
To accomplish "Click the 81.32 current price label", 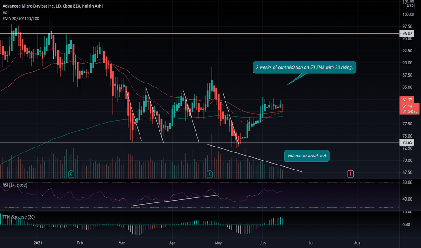I will [407, 100].
